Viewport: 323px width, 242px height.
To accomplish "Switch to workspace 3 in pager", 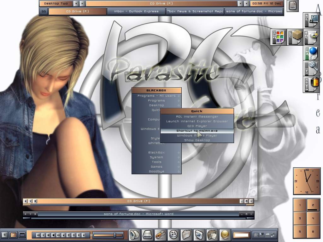I will 300,218.
